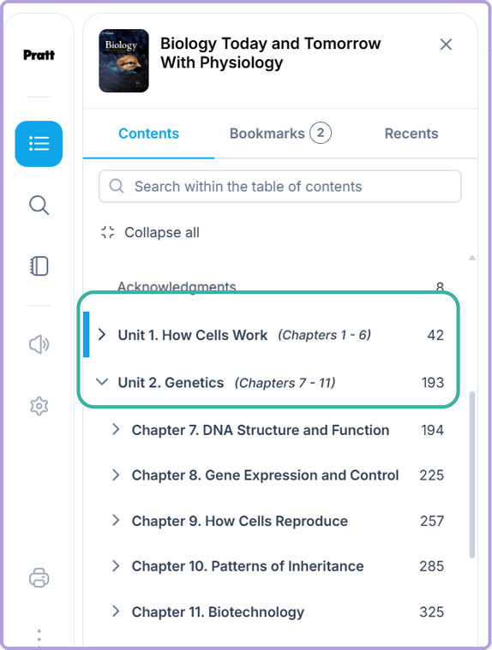Expand Chapter 8. Gene Expression and Control

[116, 474]
